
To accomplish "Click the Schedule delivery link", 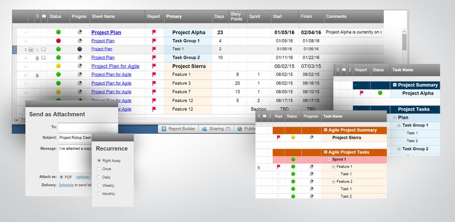I will coord(66,185).
